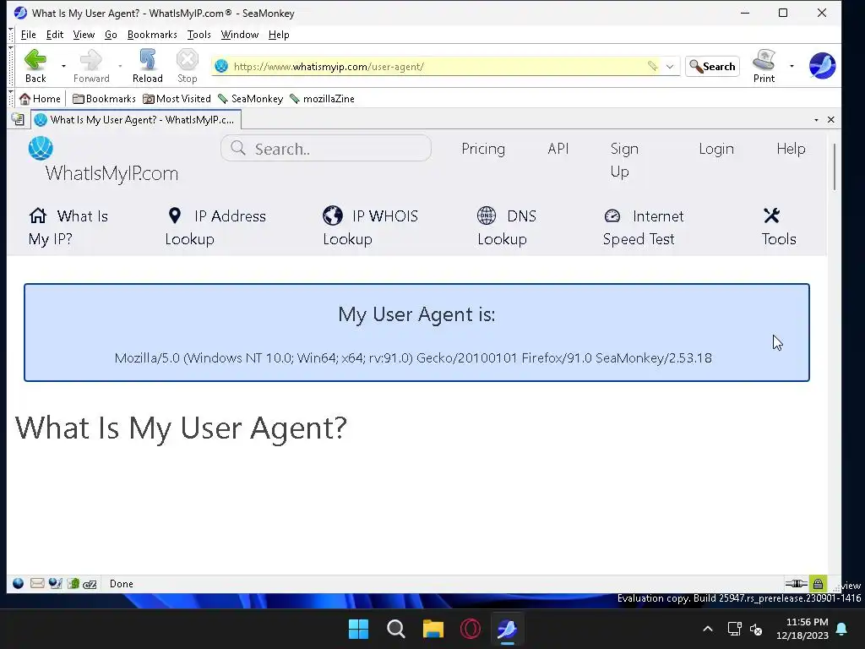Open the Bookmarks folder in toolbar
Screen dimensions: 865x649
104,99
